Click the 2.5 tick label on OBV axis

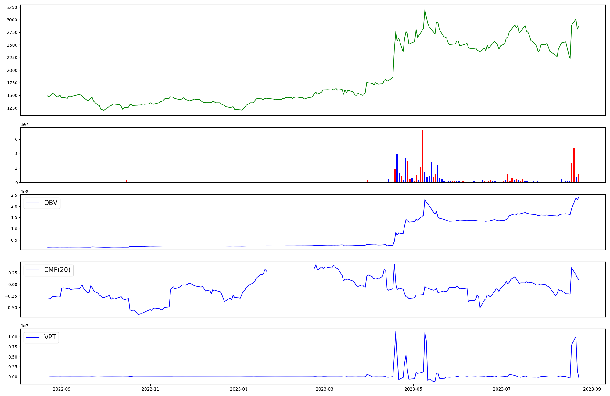pyautogui.click(x=15, y=195)
